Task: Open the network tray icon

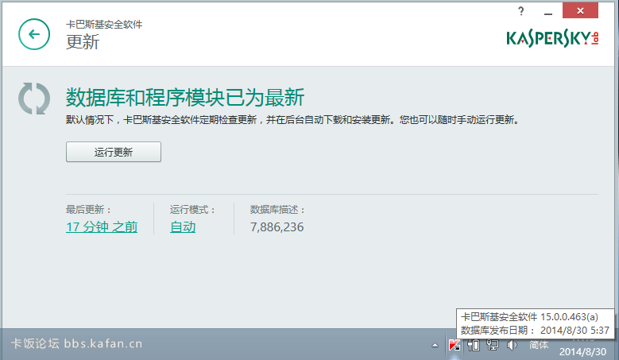Action: pyautogui.click(x=493, y=345)
